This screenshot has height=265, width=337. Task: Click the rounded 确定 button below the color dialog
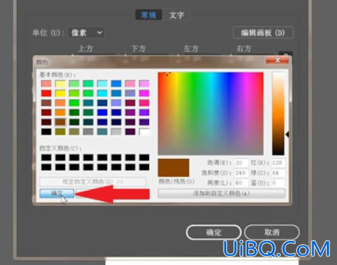pyautogui.click(x=213, y=232)
